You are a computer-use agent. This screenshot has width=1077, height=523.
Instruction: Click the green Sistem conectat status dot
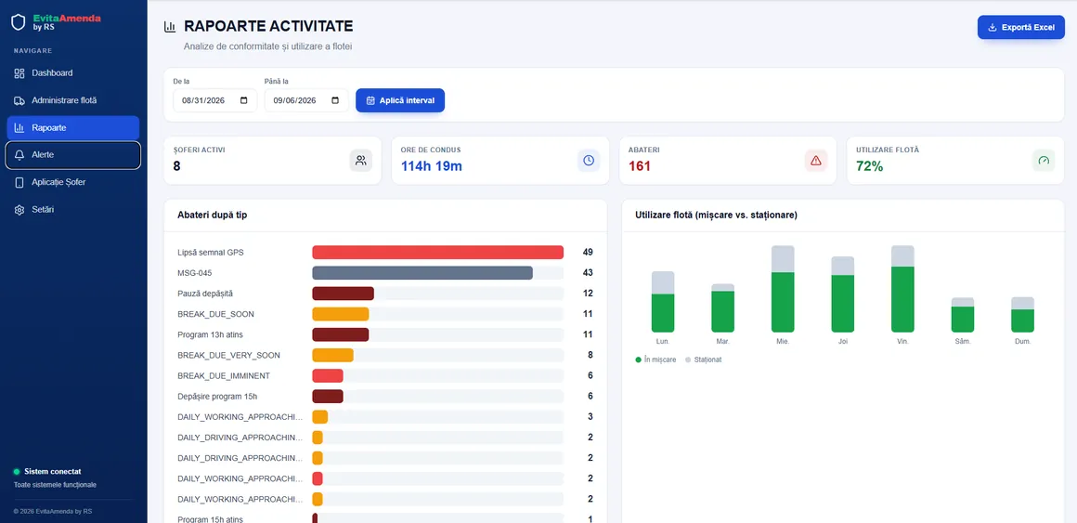coord(17,472)
